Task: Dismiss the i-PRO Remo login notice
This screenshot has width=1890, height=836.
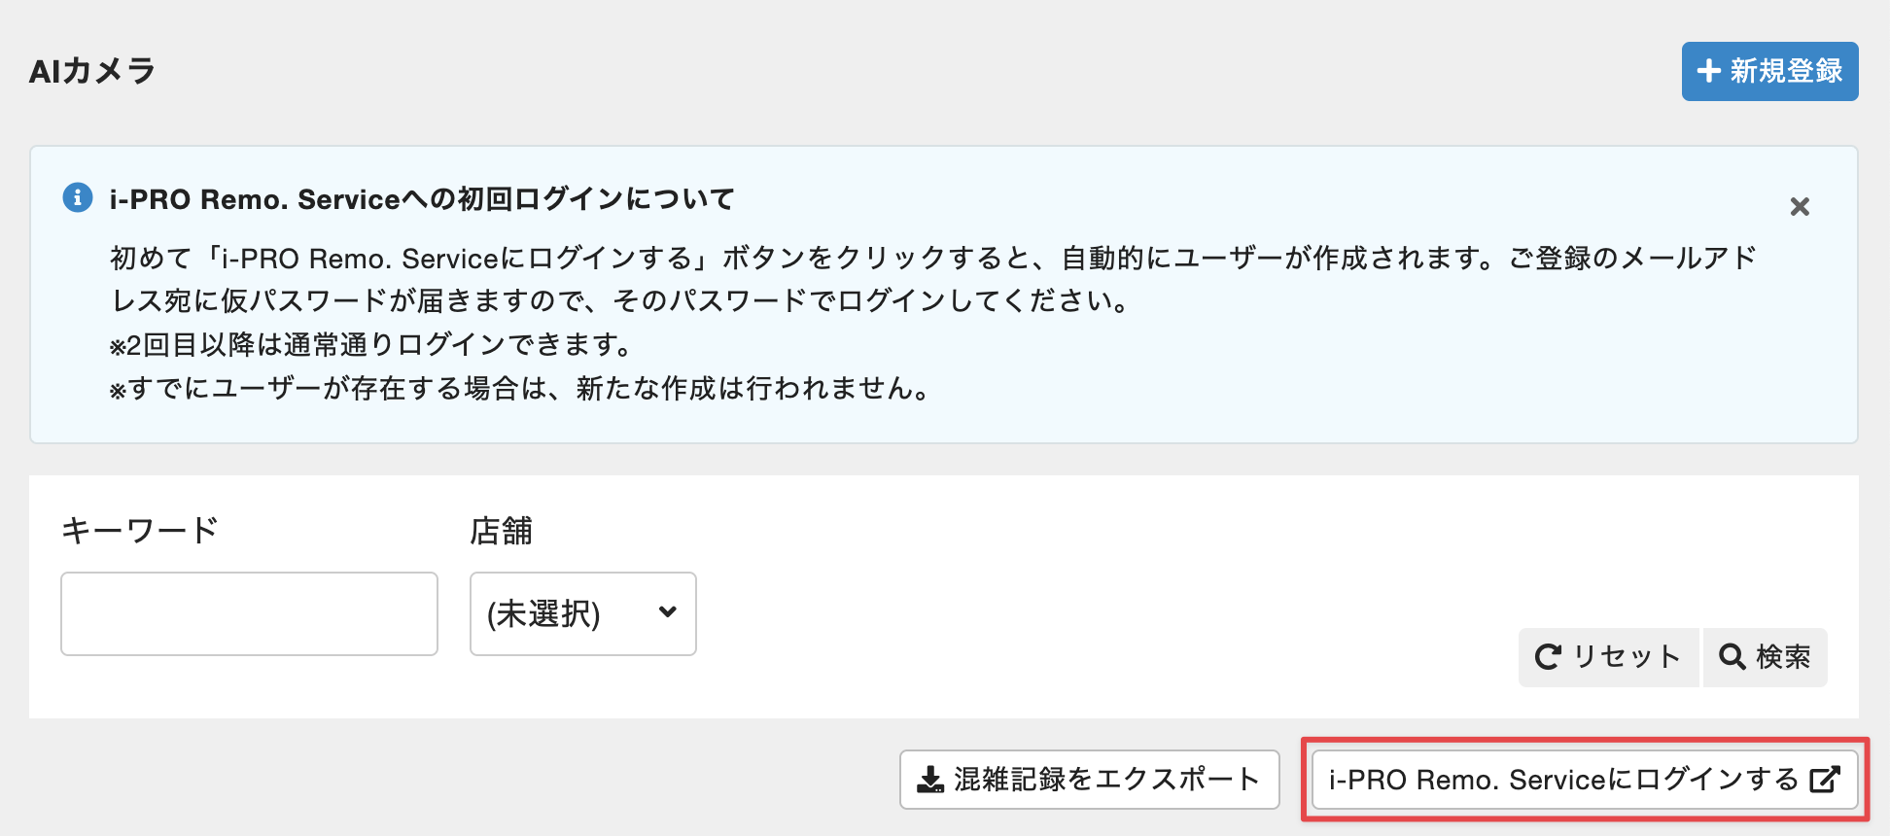Action: 1800,206
